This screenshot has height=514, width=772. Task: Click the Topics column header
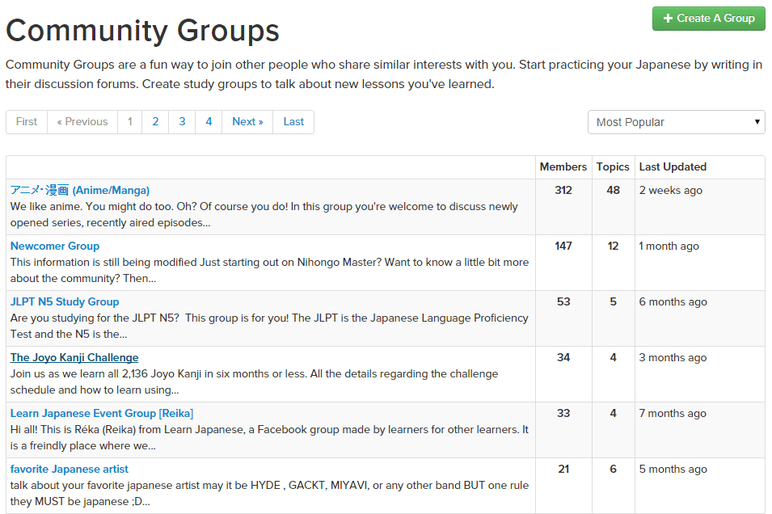(x=613, y=167)
